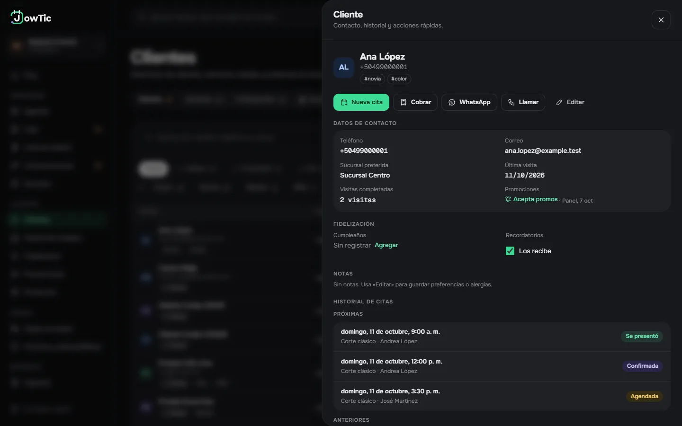Open the 12:00 p. m. appointment
This screenshot has height=426, width=682.
click(502, 366)
